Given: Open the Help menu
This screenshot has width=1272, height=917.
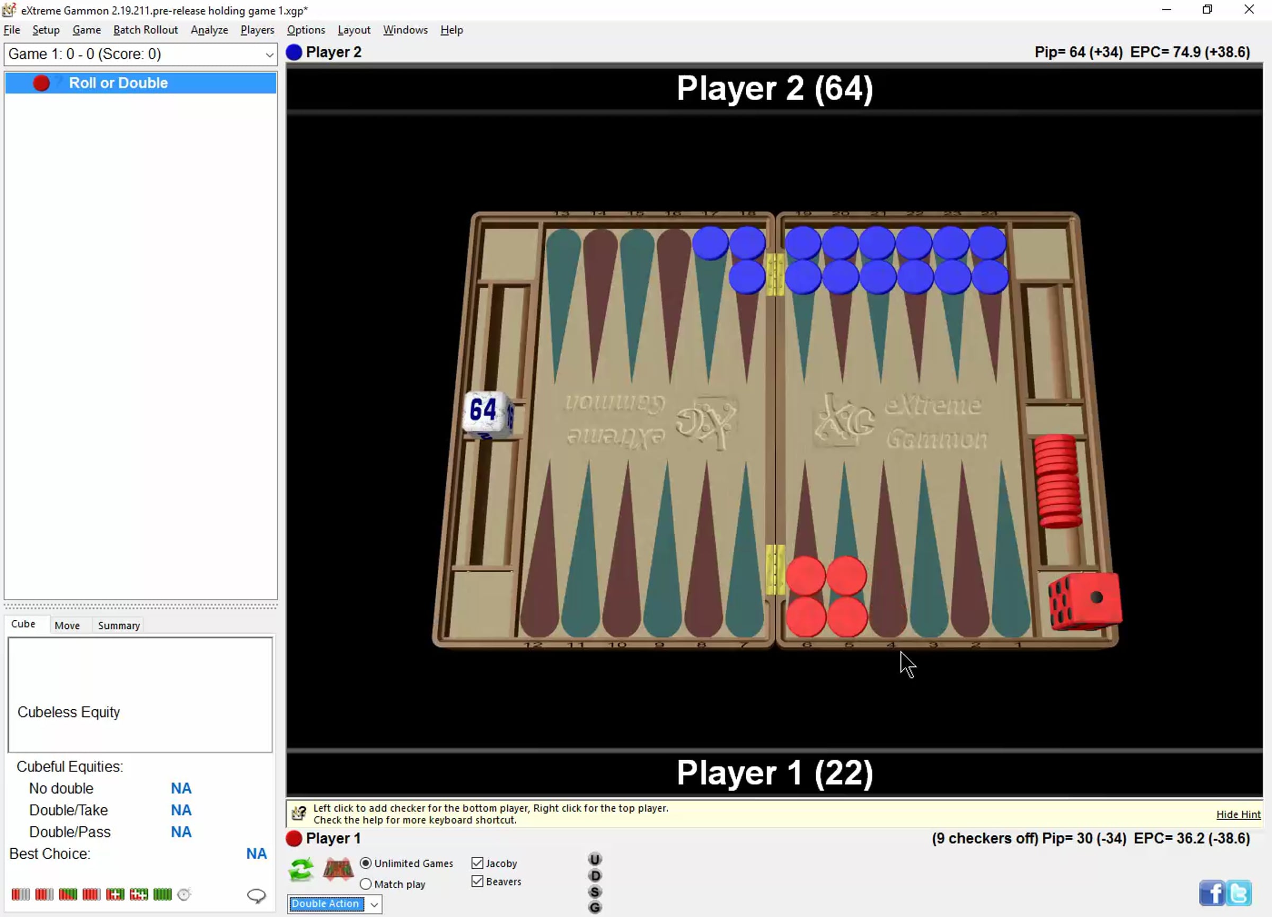Looking at the screenshot, I should point(452,30).
